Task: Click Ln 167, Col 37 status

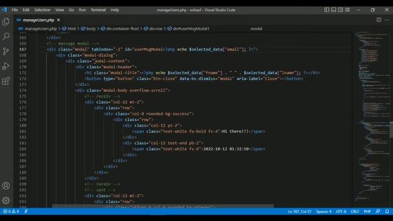Action: 300,211
